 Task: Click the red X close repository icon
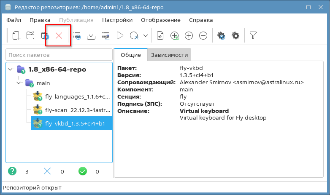tap(59, 36)
